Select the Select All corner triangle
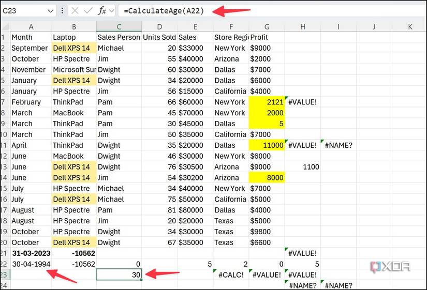 pyautogui.click(x=6, y=27)
